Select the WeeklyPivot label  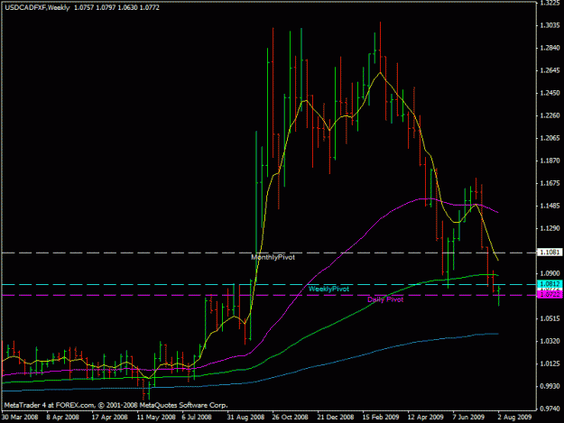(x=328, y=289)
